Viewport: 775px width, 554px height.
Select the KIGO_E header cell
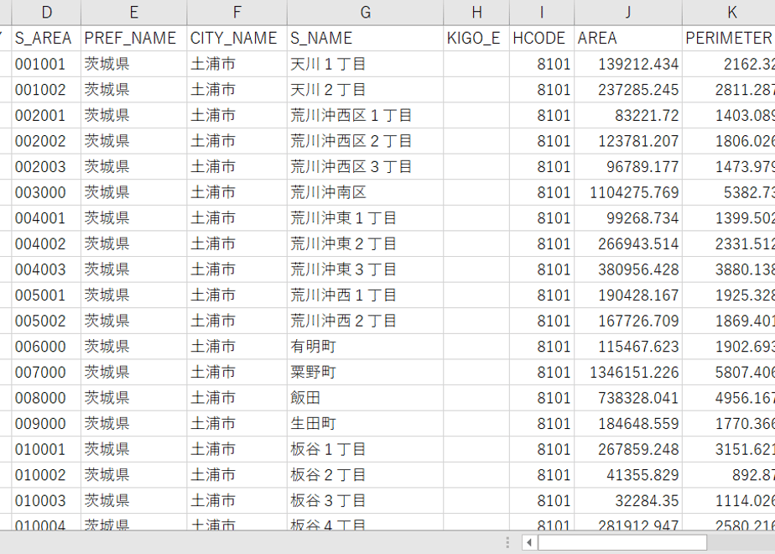476,38
